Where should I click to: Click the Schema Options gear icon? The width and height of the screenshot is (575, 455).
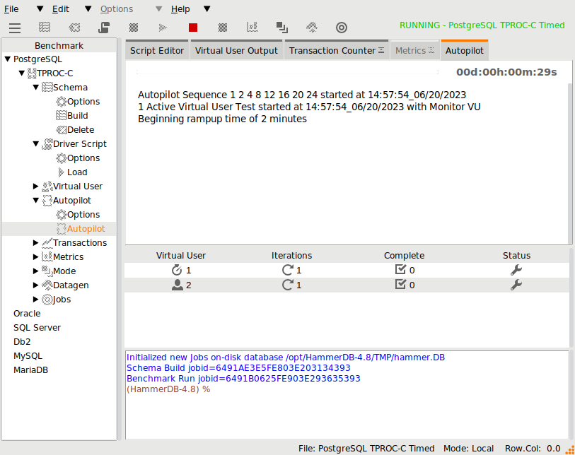click(x=62, y=102)
